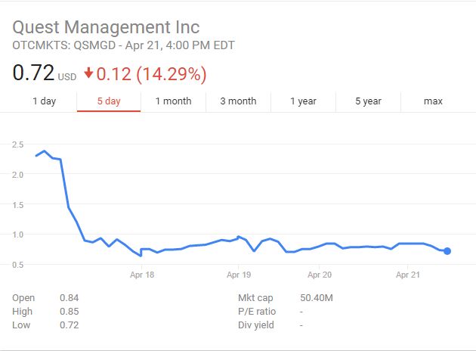Click the Apr 21 date label
Viewport: 476px width, 351px height.
tap(408, 275)
